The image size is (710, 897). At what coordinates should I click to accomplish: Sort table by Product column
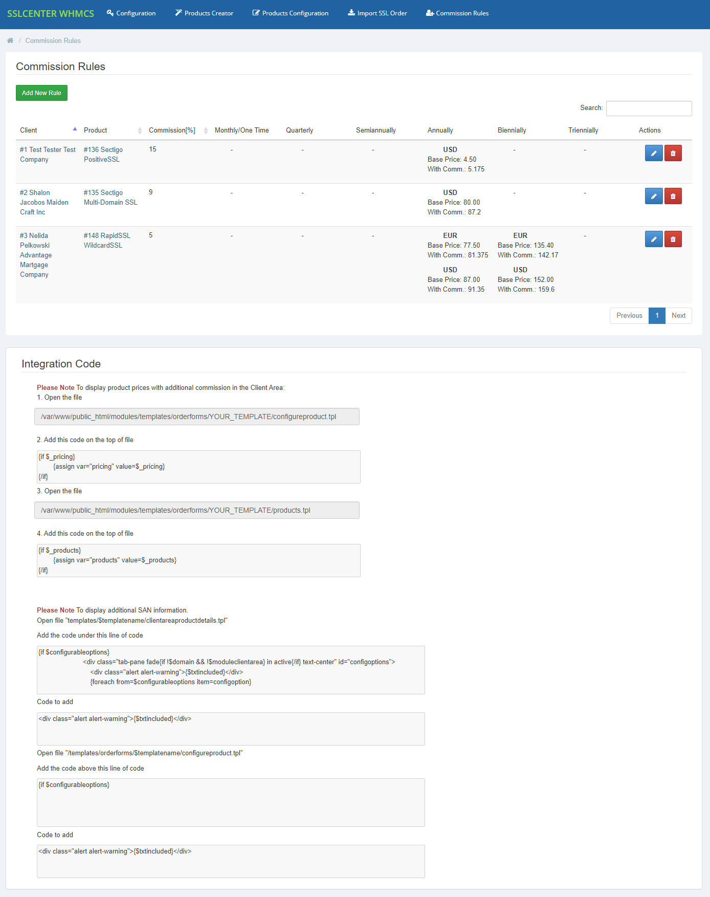pos(112,130)
